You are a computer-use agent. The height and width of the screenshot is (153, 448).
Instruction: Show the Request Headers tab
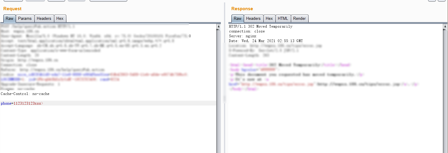[44, 19]
